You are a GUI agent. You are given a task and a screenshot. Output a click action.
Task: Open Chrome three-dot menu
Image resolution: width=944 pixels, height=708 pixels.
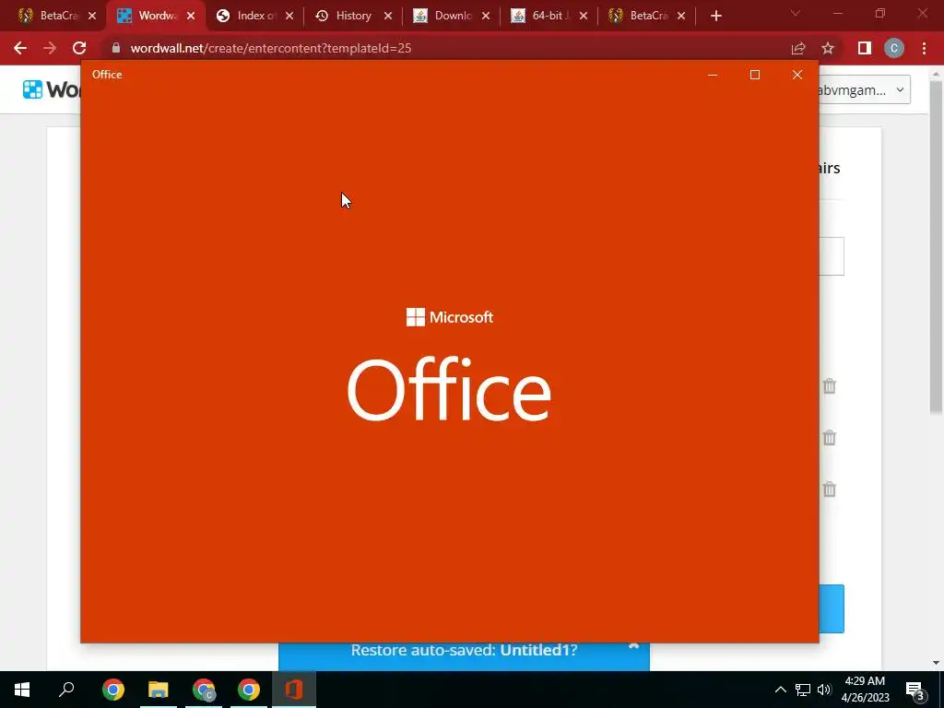pyautogui.click(x=924, y=48)
